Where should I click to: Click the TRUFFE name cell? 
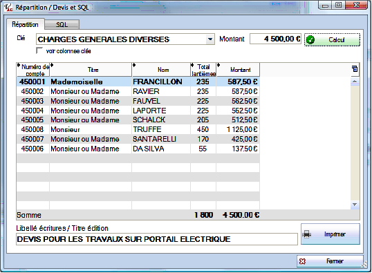[161, 129]
